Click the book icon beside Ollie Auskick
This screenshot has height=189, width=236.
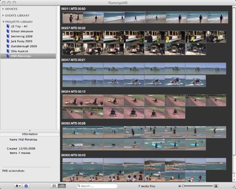coord(8,51)
